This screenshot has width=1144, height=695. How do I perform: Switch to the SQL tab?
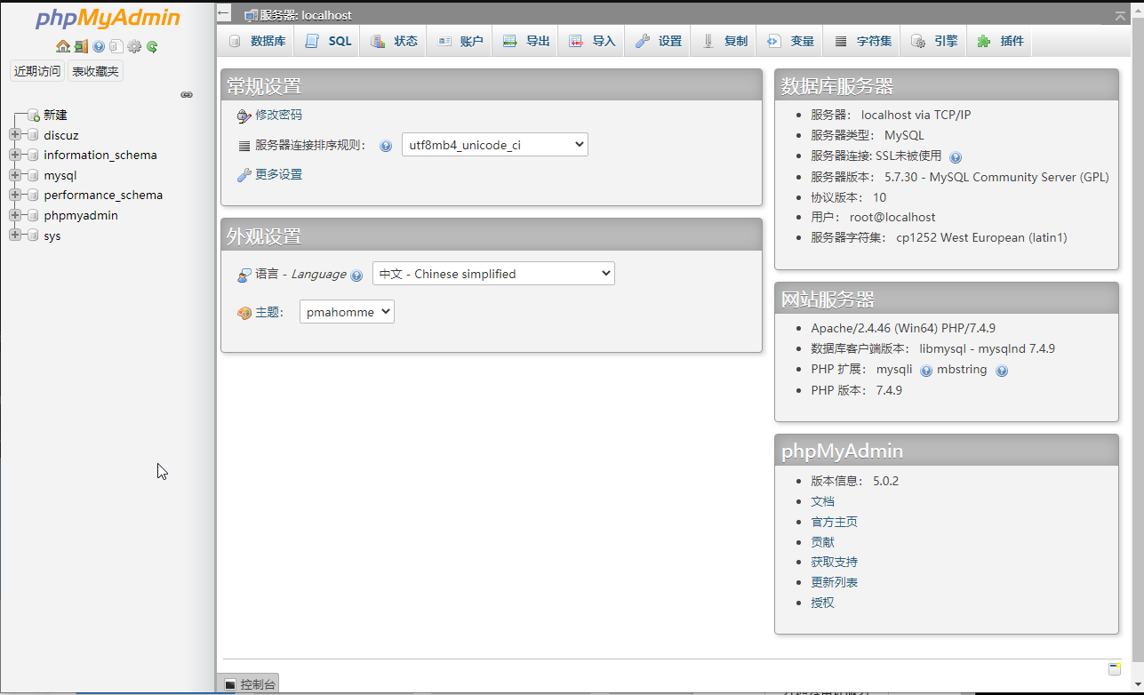pos(327,41)
